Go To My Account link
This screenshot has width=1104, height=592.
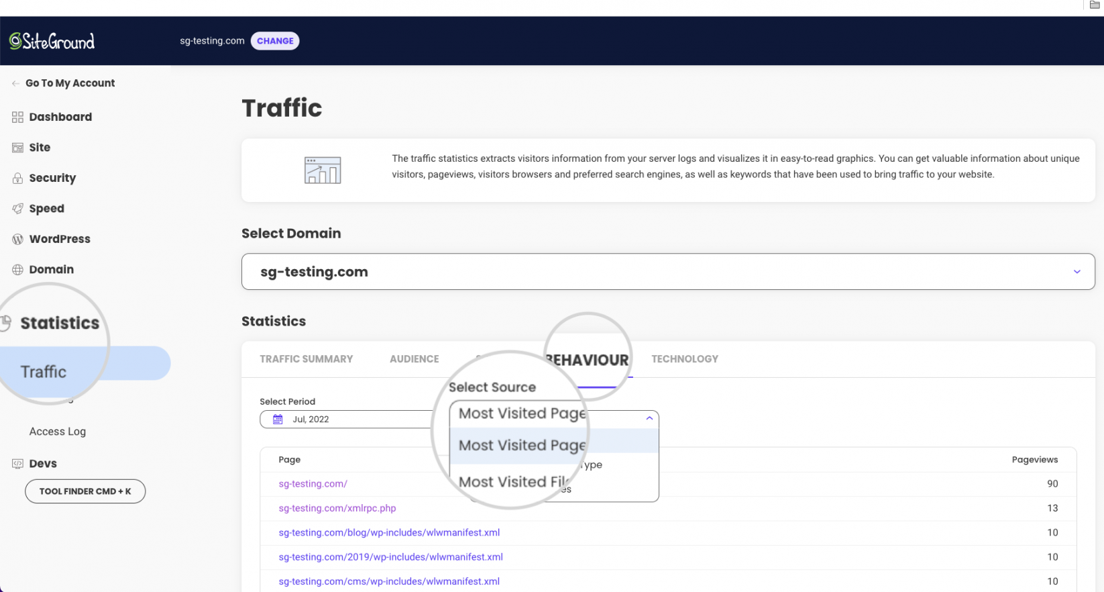click(x=70, y=83)
